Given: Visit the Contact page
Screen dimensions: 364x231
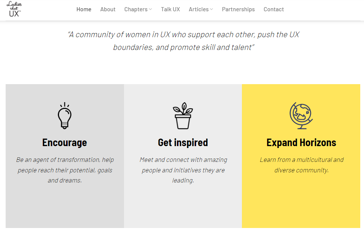Looking at the screenshot, I should [273, 9].
